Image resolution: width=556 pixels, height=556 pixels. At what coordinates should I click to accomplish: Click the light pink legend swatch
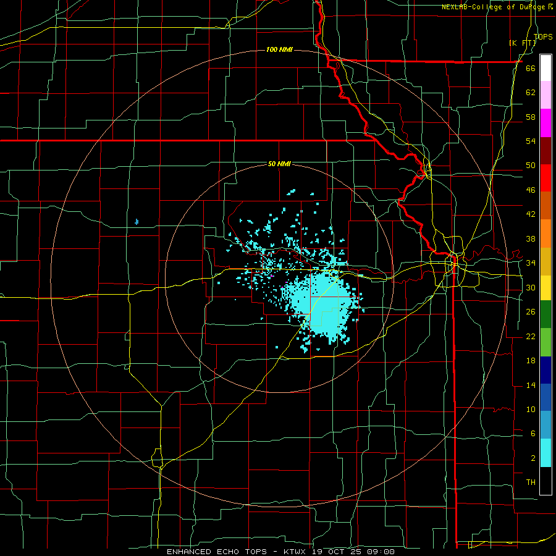(x=545, y=95)
